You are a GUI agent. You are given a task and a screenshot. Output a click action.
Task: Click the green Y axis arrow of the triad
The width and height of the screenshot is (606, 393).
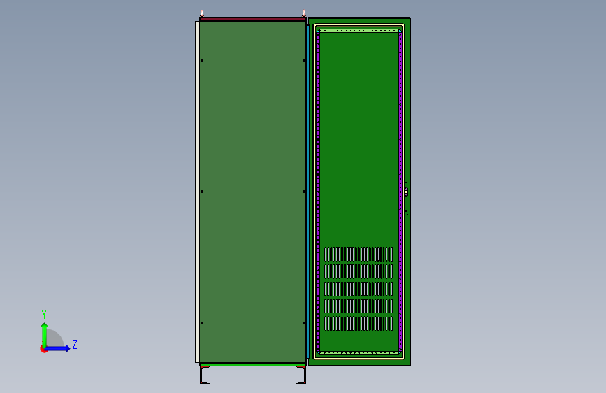pyautogui.click(x=45, y=335)
